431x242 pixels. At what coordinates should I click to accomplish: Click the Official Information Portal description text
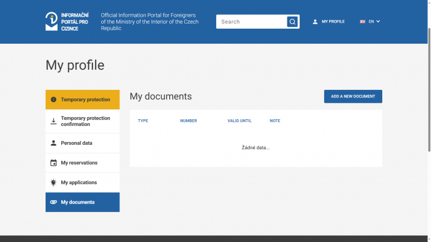tap(149, 22)
